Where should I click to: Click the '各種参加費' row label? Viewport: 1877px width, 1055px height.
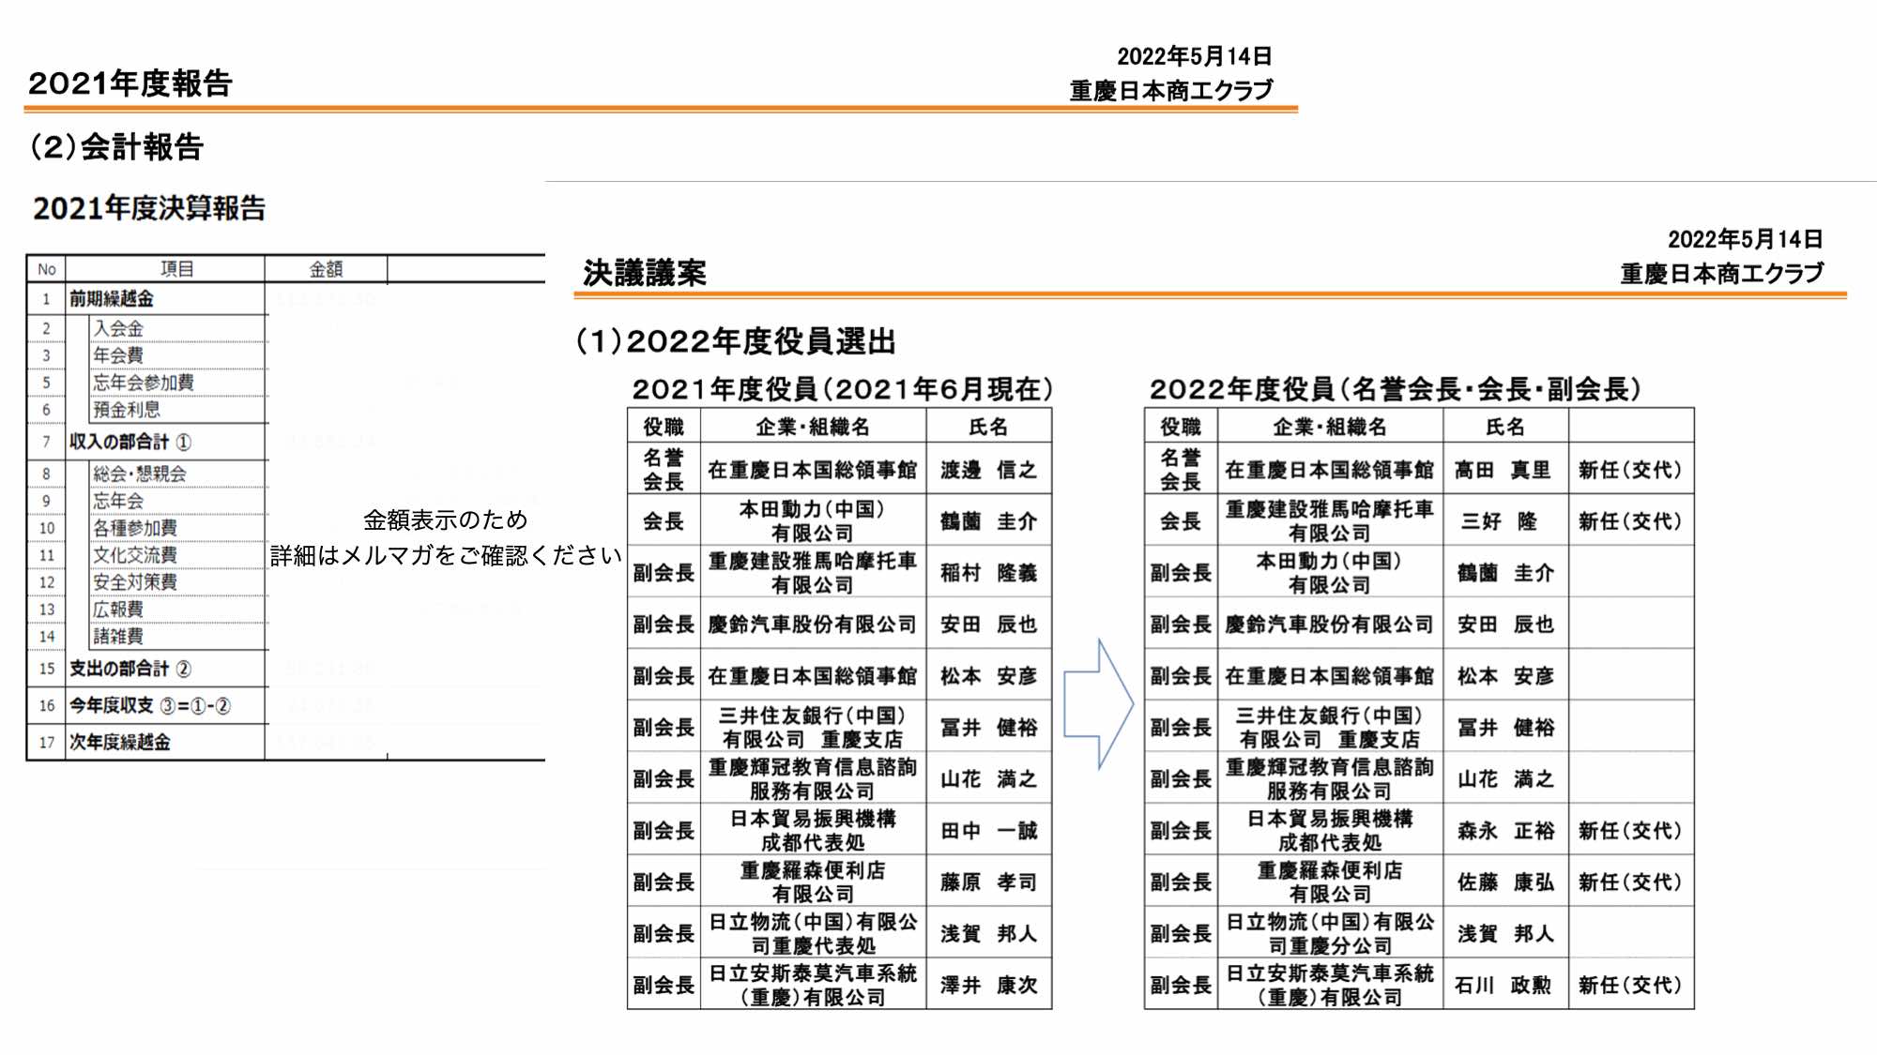135,528
